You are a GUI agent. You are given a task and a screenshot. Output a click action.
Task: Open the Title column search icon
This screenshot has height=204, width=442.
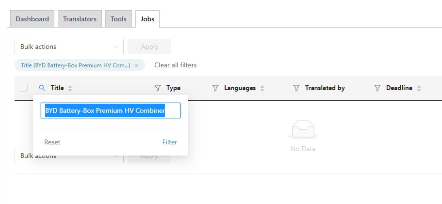pos(42,88)
